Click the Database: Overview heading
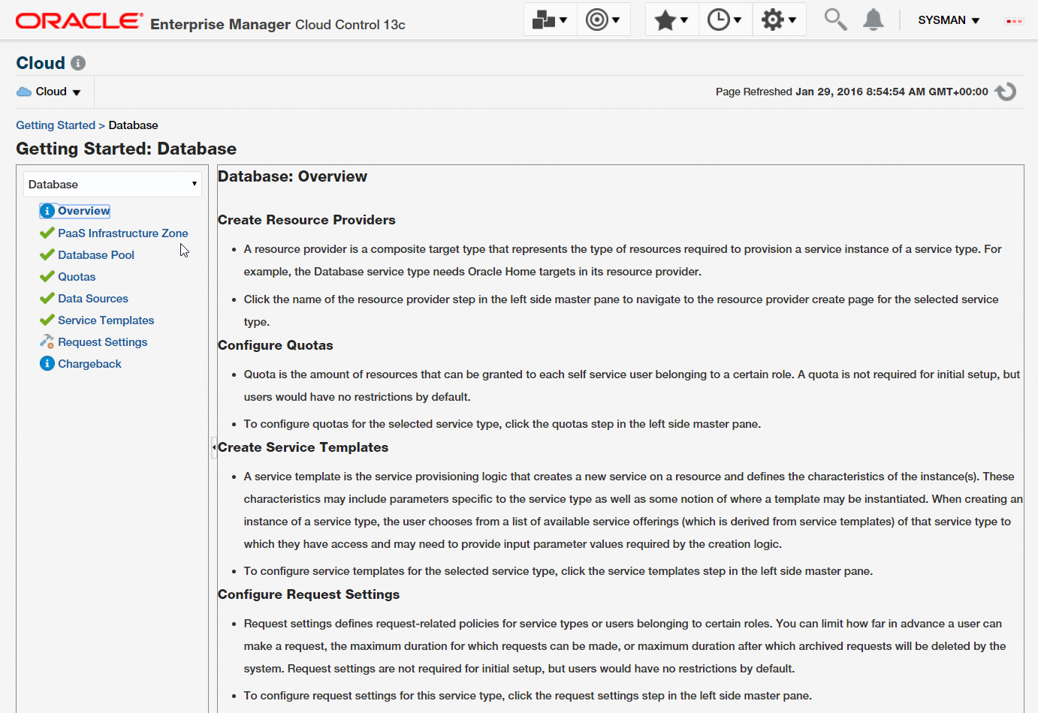The height and width of the screenshot is (713, 1038). point(292,176)
